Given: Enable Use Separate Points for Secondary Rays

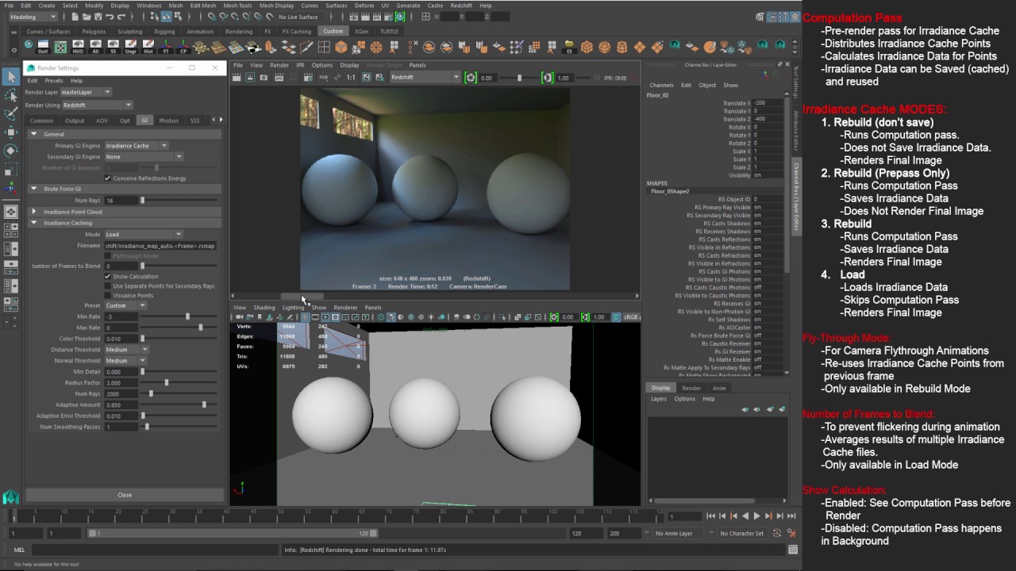Looking at the screenshot, I should click(x=108, y=285).
